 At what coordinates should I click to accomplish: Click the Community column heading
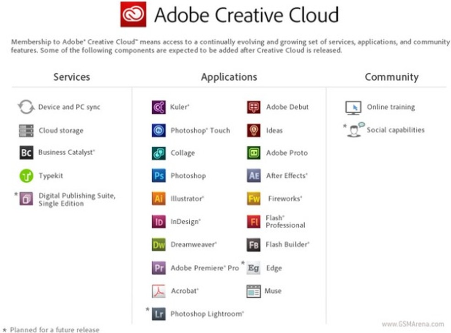point(392,77)
